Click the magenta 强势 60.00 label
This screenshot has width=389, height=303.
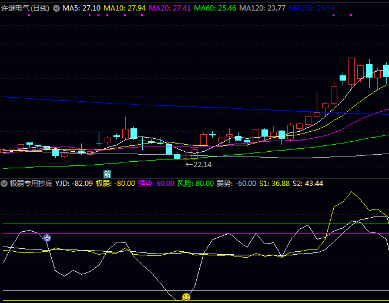coord(156,184)
